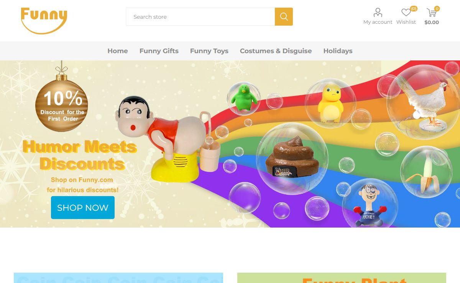The height and width of the screenshot is (283, 460).
Task: Click the wishlist count badge
Action: click(414, 8)
